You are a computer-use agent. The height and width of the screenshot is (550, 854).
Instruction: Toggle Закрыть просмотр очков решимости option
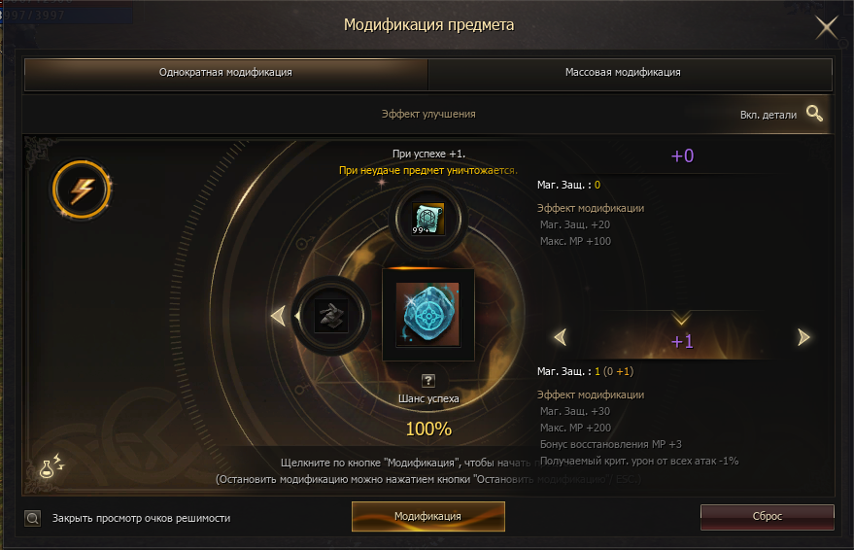tap(141, 518)
